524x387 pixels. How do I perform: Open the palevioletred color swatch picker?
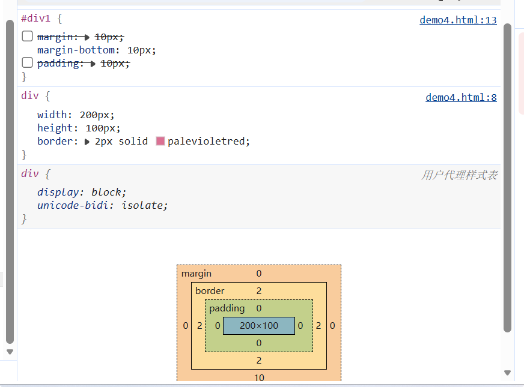pos(160,141)
